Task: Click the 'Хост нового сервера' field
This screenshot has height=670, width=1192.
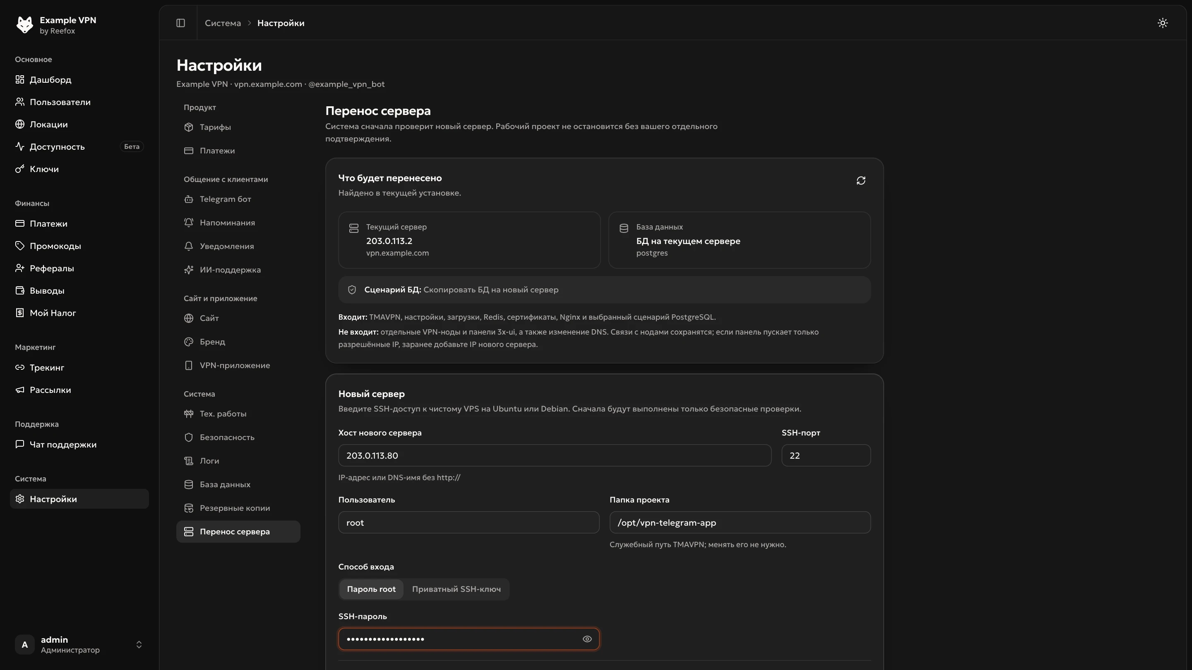Action: [554, 455]
